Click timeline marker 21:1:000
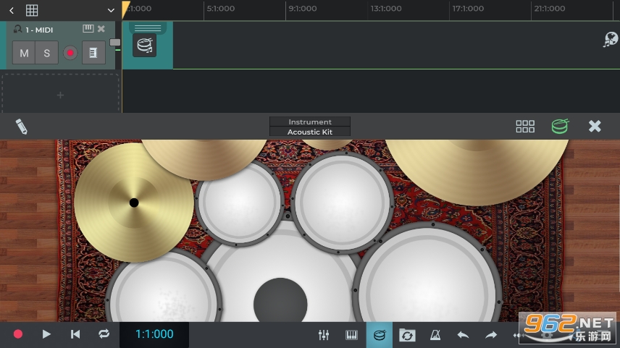Image resolution: width=620 pixels, height=348 pixels. click(x=550, y=8)
